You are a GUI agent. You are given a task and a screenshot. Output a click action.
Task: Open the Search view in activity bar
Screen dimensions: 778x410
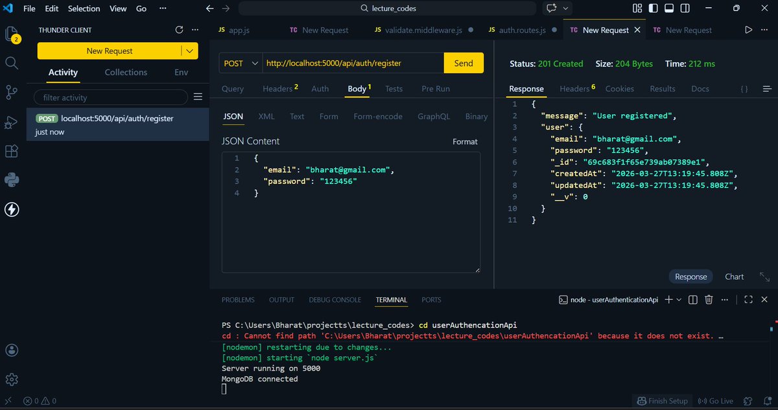(11, 63)
